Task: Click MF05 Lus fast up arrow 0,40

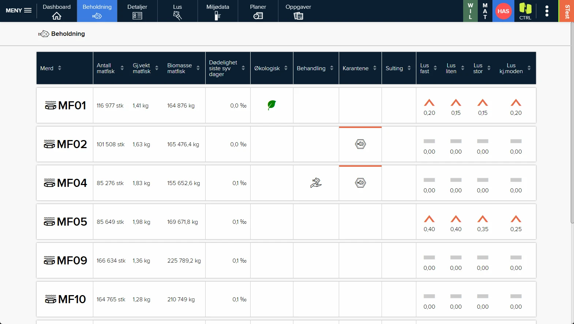Action: pyautogui.click(x=429, y=219)
